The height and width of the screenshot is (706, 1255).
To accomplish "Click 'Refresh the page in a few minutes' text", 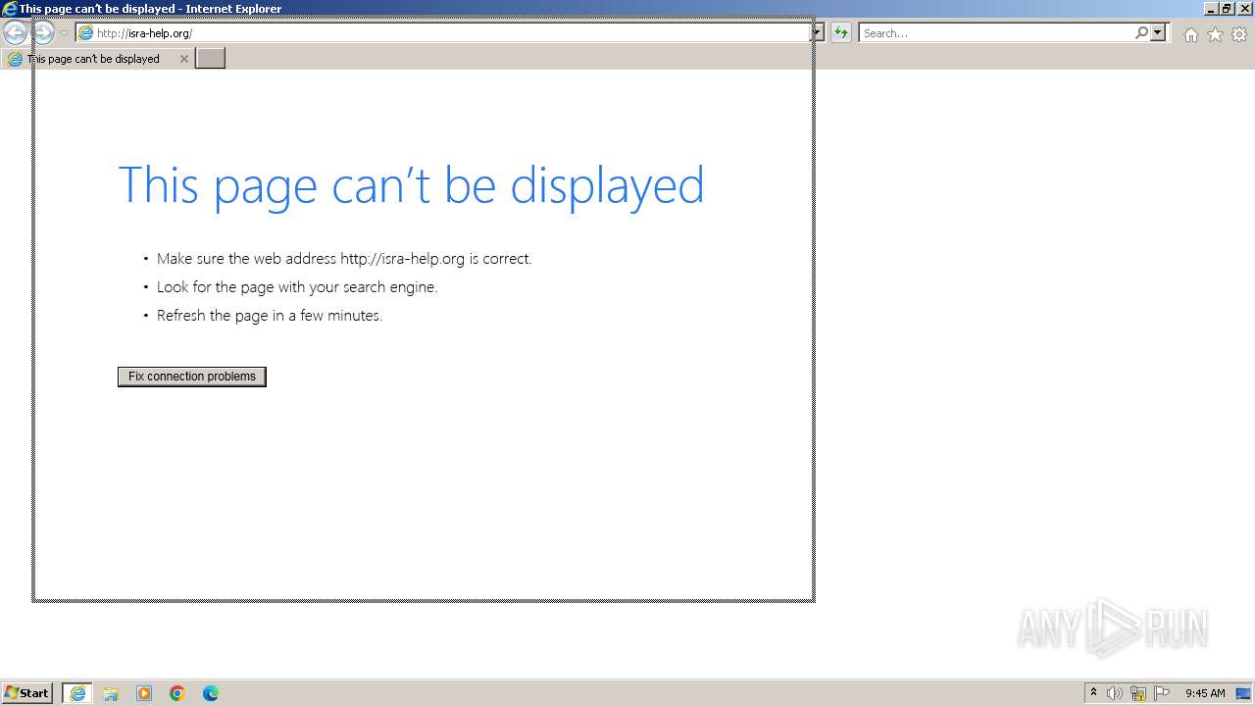I will click(270, 316).
